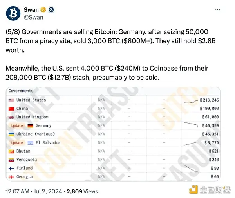Click the Update tag beside El Salvador

tap(17, 143)
